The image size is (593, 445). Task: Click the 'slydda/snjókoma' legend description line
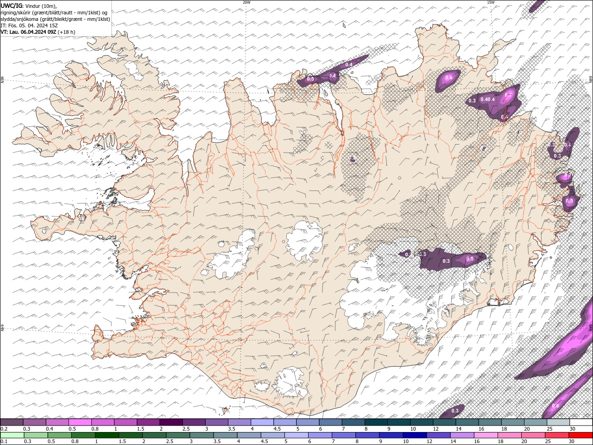tap(56, 19)
